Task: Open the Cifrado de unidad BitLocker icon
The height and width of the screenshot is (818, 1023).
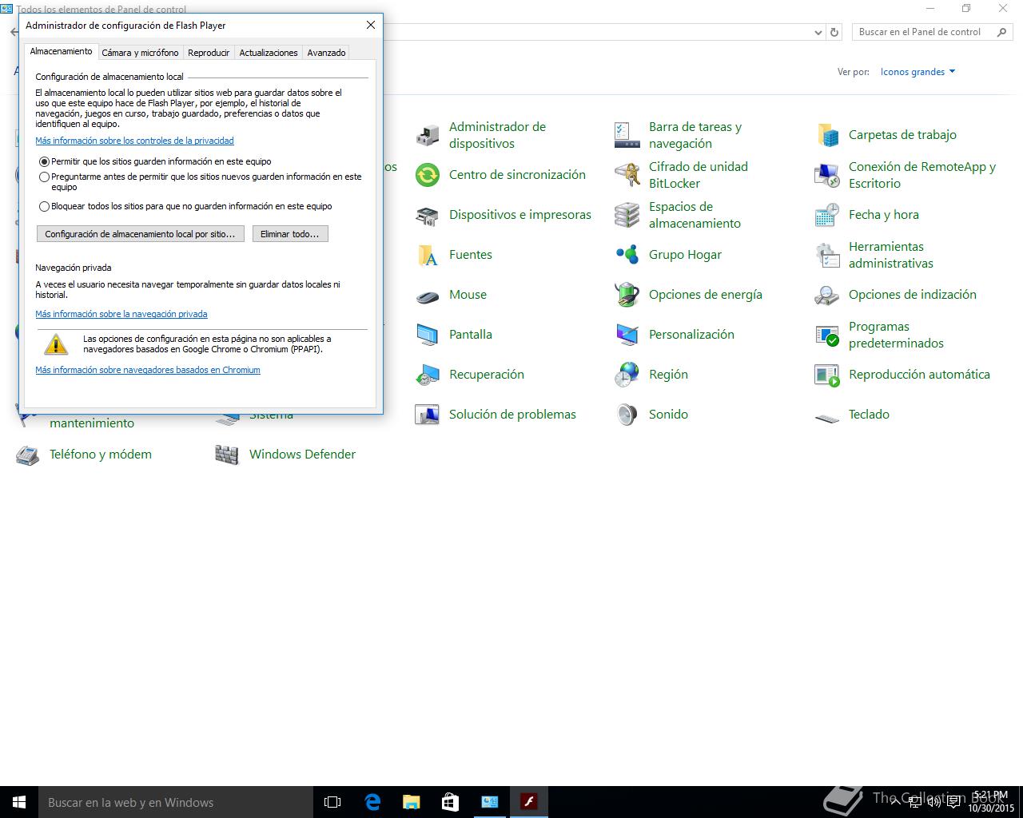Action: click(627, 175)
